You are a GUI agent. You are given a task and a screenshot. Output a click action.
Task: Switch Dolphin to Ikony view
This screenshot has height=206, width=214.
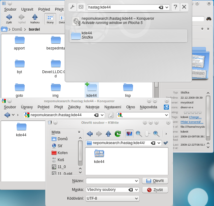click(x=50, y=19)
